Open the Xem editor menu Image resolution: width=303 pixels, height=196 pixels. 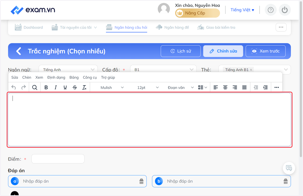pyautogui.click(x=39, y=77)
